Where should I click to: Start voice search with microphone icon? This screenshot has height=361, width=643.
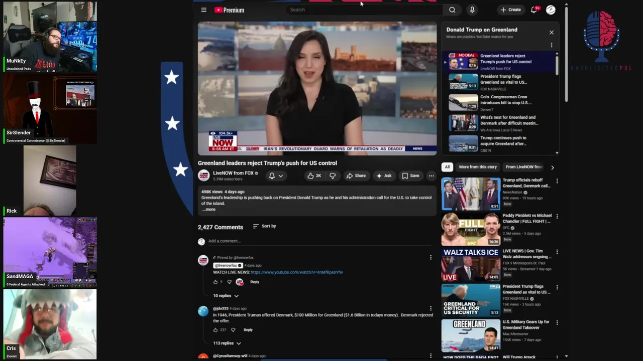click(x=472, y=10)
